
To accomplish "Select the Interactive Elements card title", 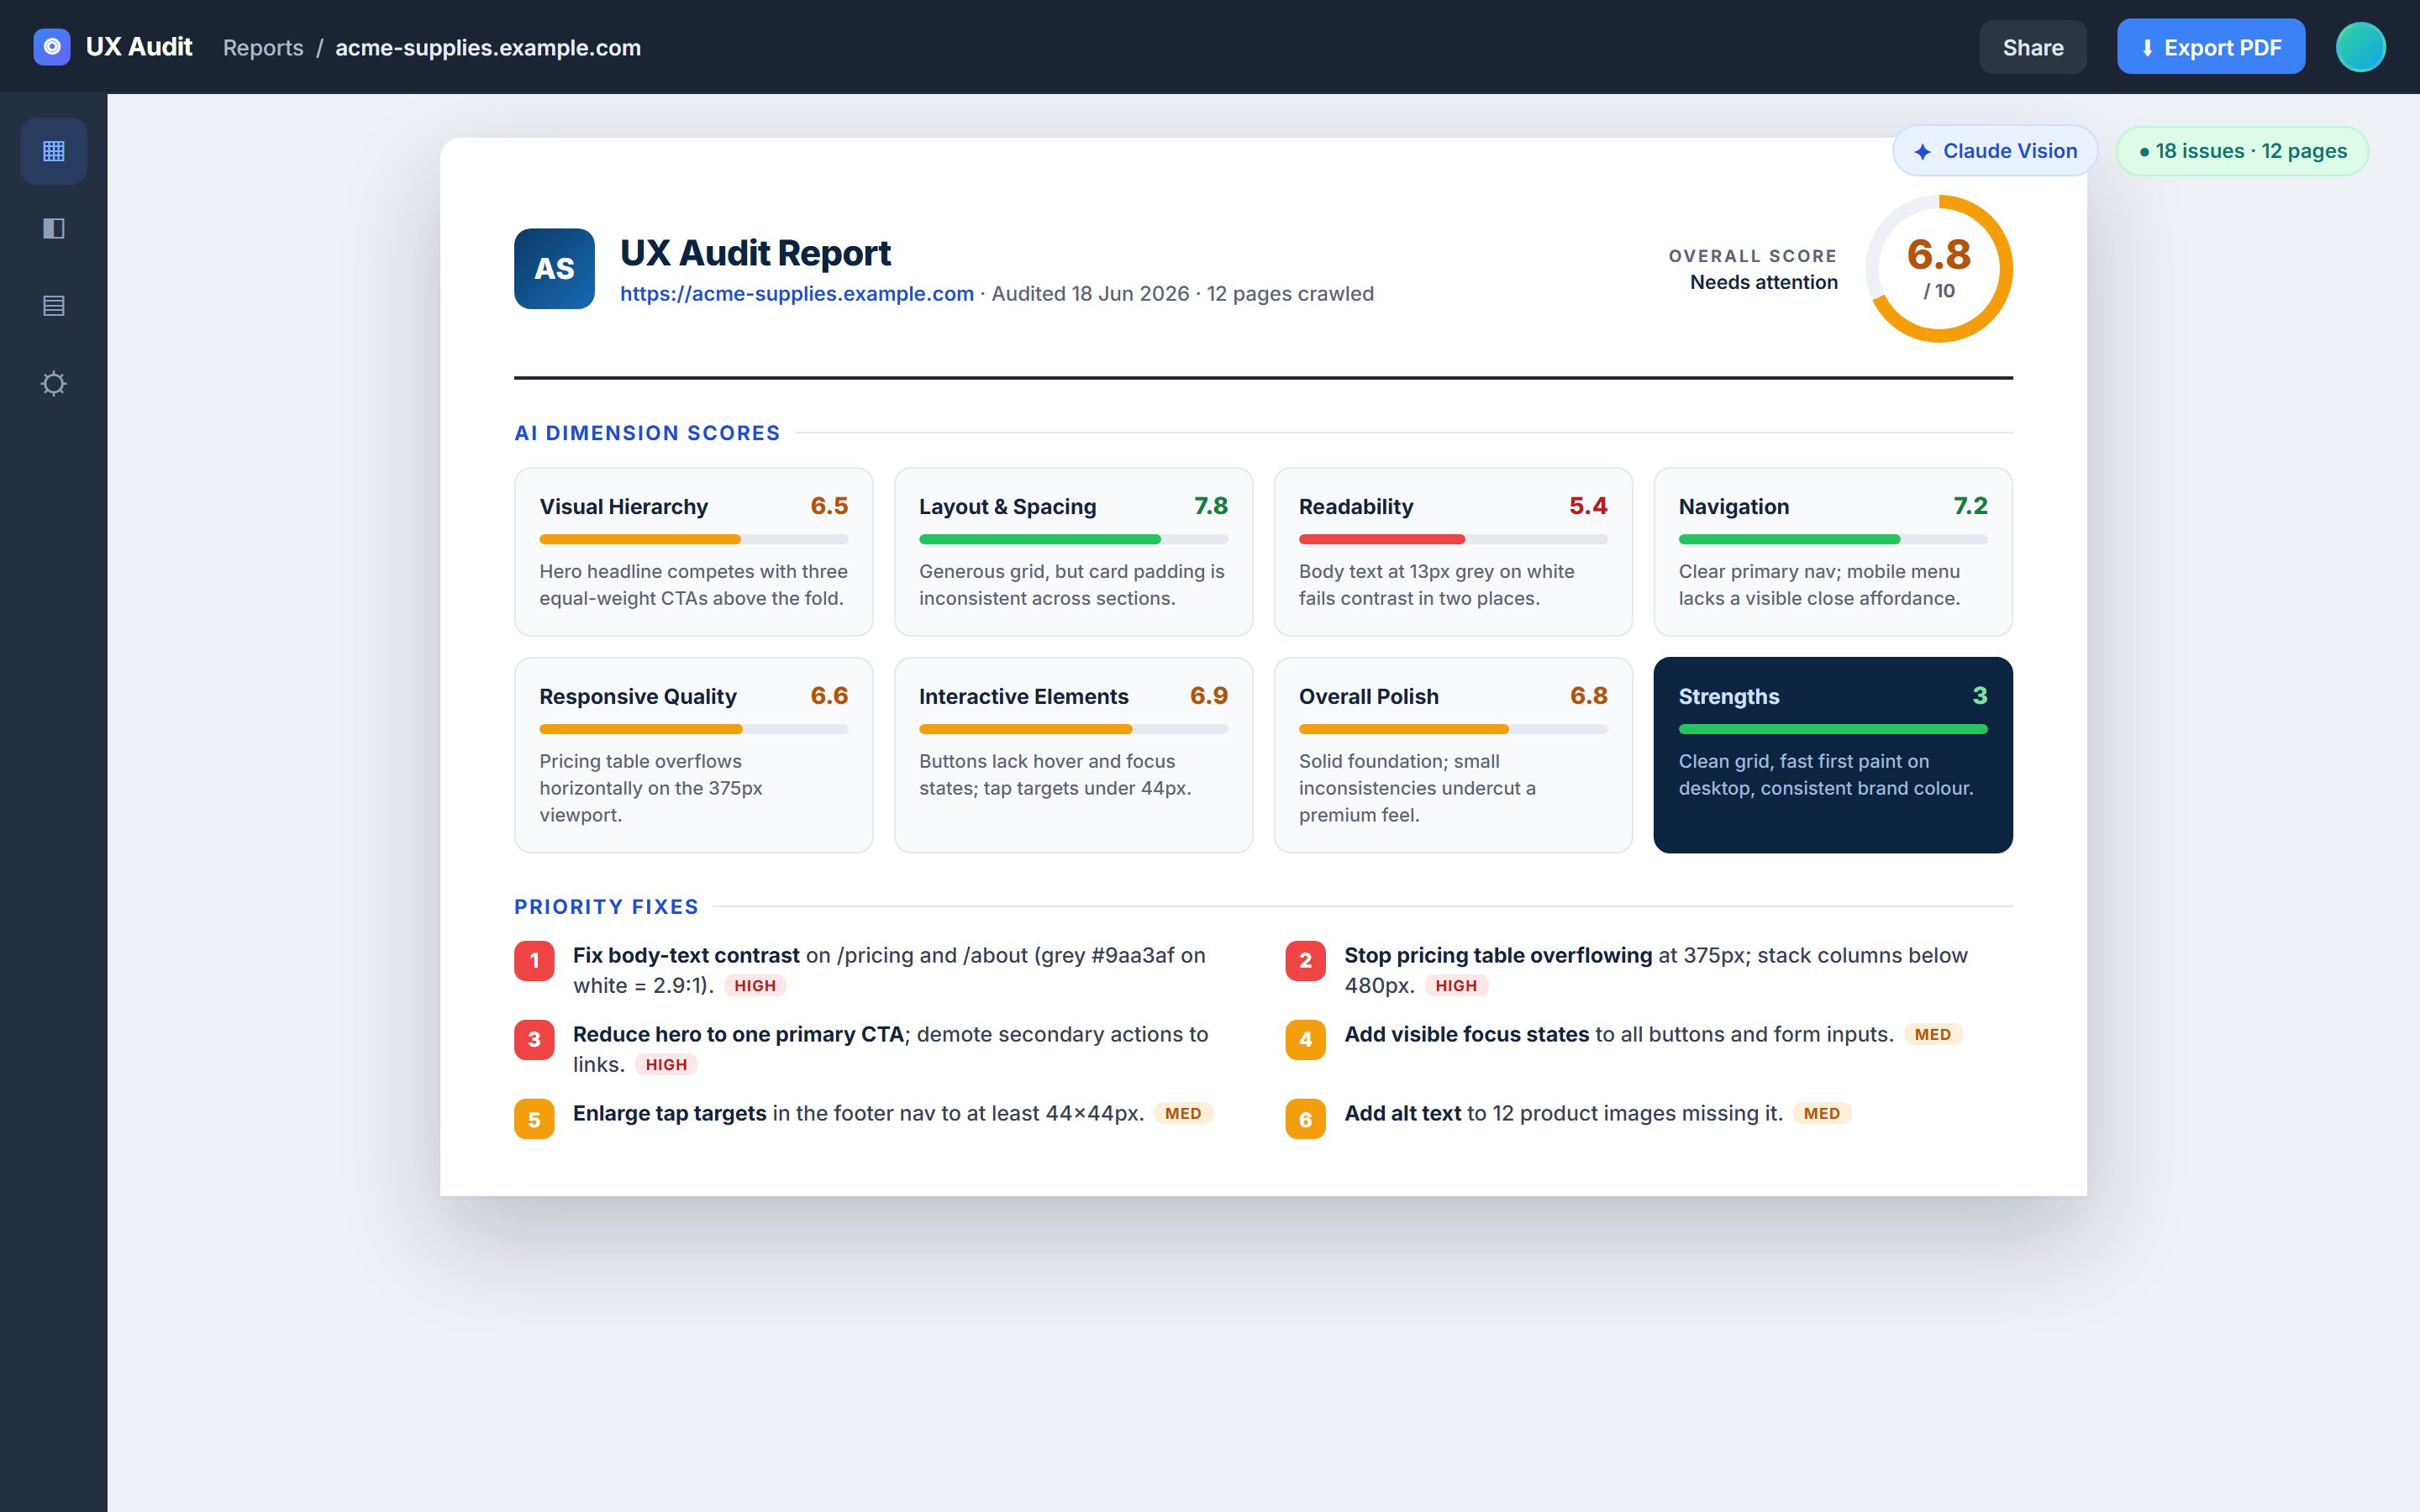I will coord(1024,697).
